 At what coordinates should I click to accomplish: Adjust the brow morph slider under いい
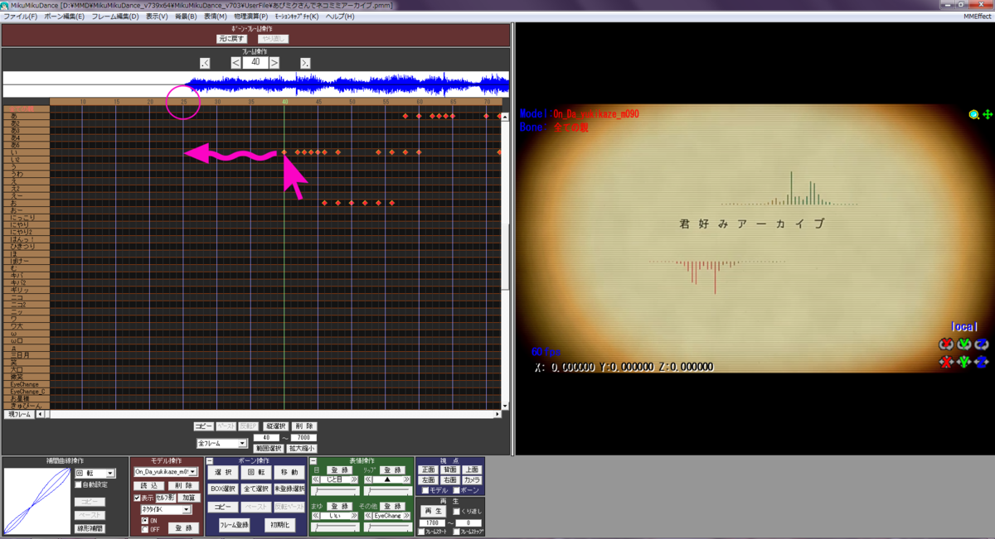point(334,527)
